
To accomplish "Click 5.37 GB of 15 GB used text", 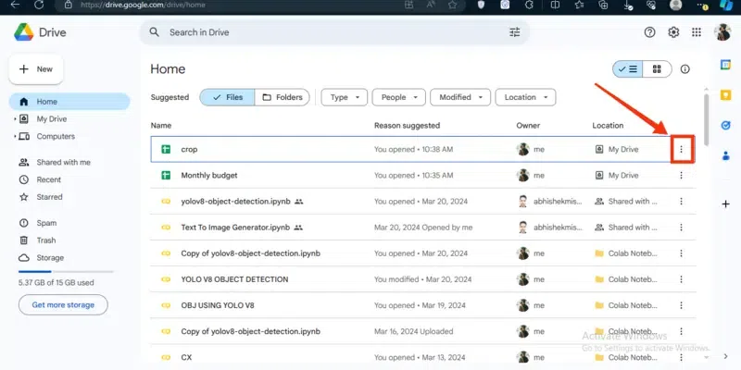I will coord(57,283).
